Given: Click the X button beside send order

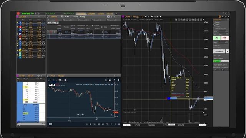Looking at the screenshot, I should pyautogui.click(x=227, y=51).
